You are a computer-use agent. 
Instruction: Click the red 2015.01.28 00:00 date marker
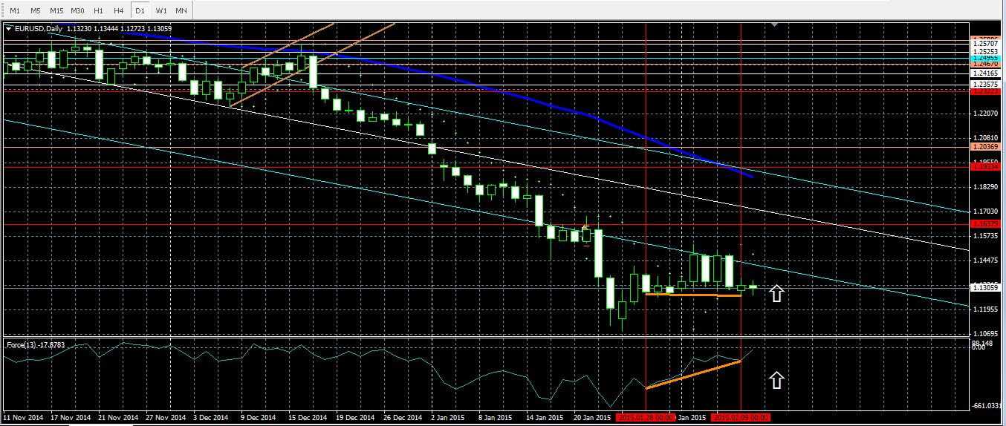click(x=646, y=418)
